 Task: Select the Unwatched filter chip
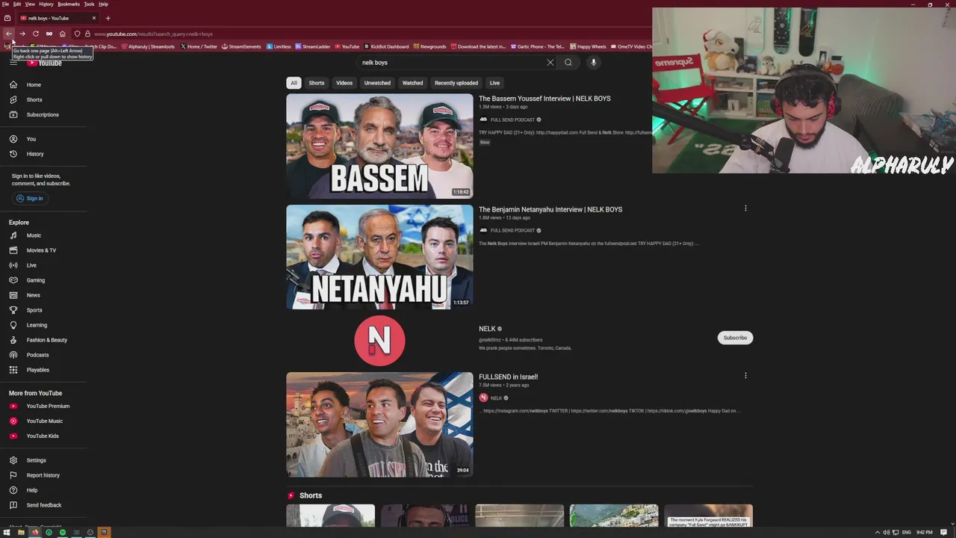click(377, 83)
